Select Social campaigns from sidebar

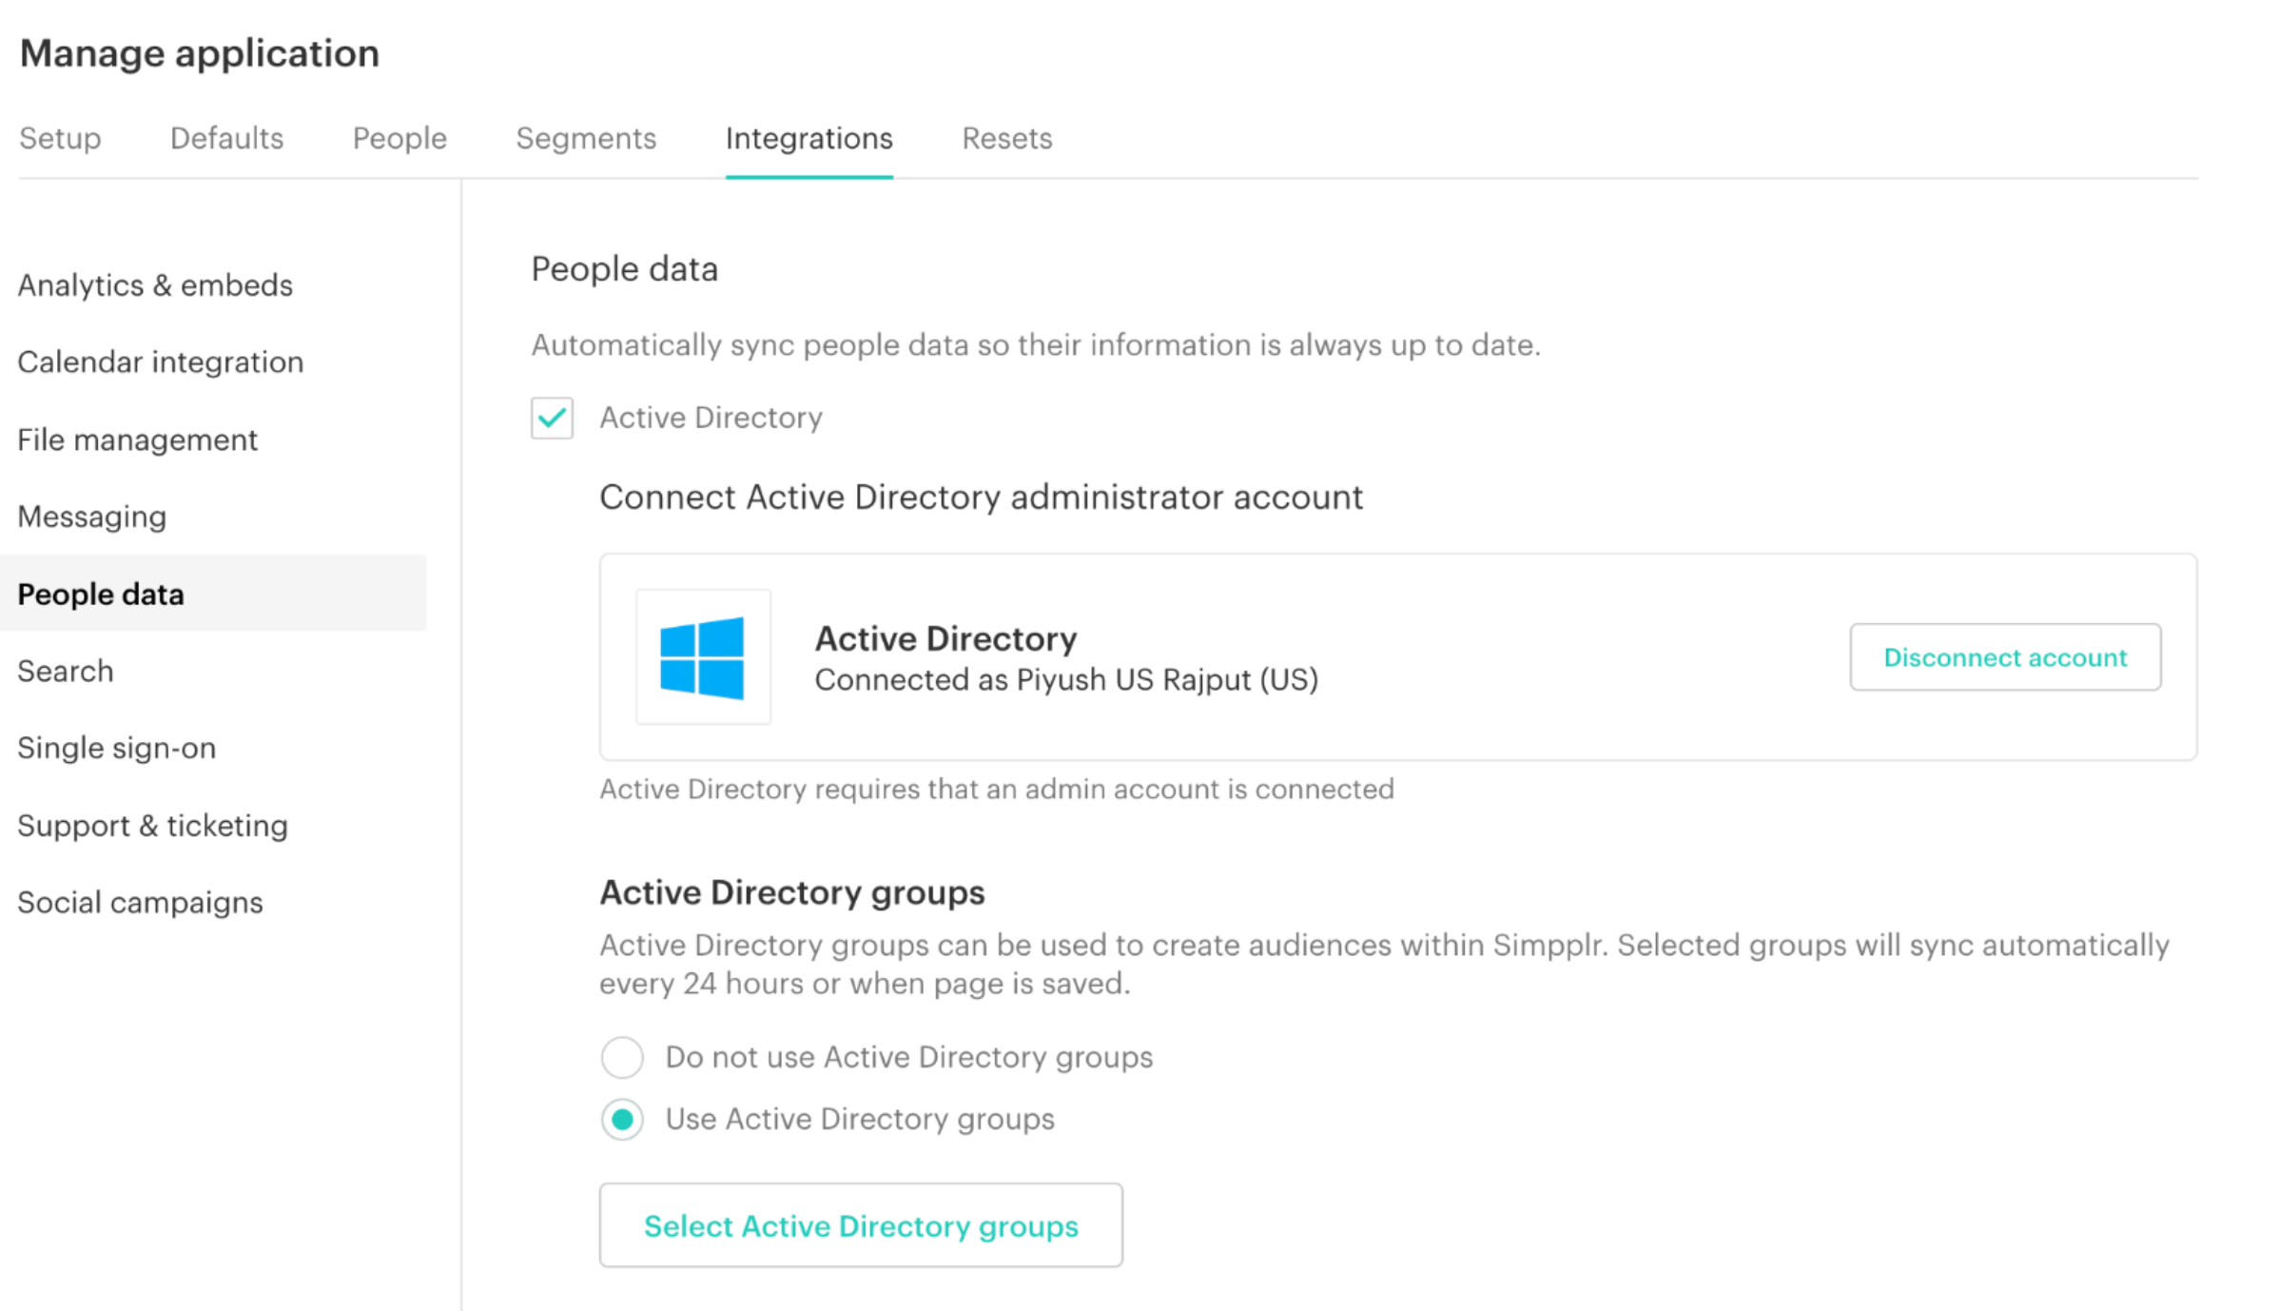point(140,902)
